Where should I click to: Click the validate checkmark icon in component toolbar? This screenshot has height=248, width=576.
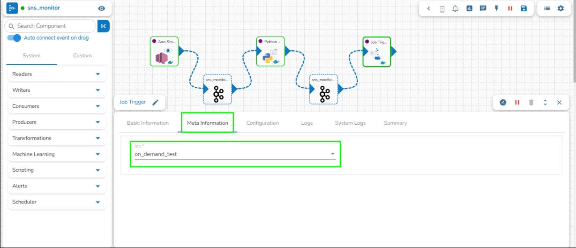pyautogui.click(x=503, y=102)
